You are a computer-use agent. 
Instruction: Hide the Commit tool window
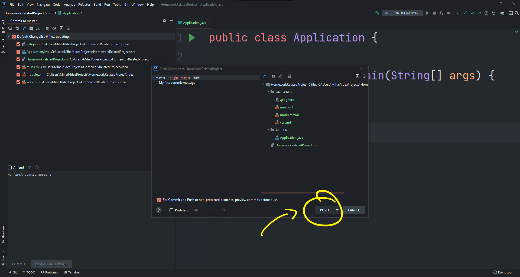pos(171,21)
